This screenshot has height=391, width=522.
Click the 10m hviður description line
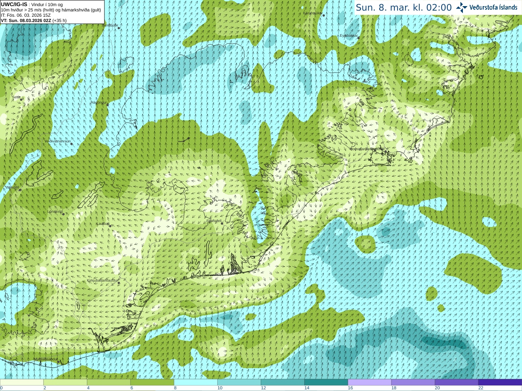51,10
